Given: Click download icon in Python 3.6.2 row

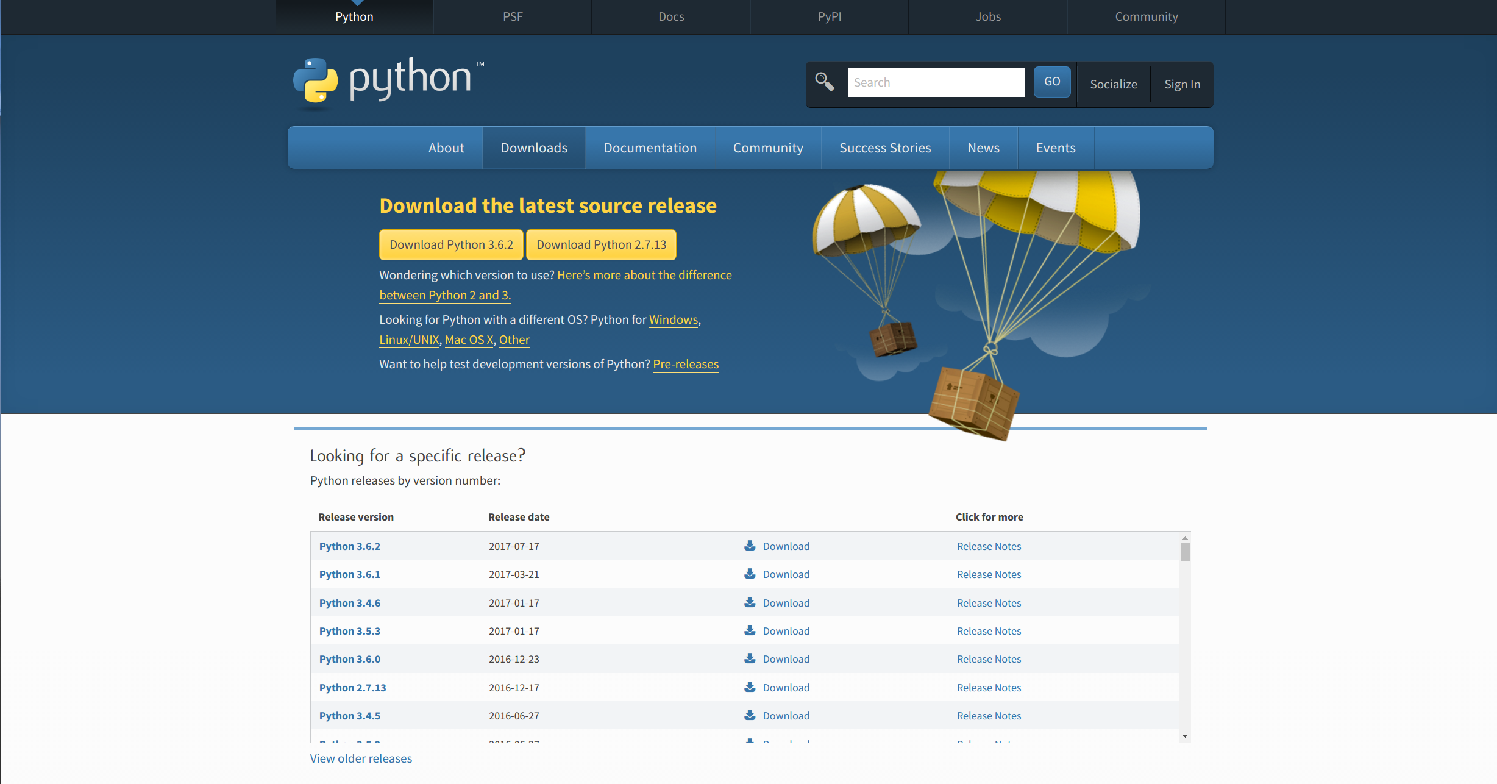Looking at the screenshot, I should pos(750,546).
